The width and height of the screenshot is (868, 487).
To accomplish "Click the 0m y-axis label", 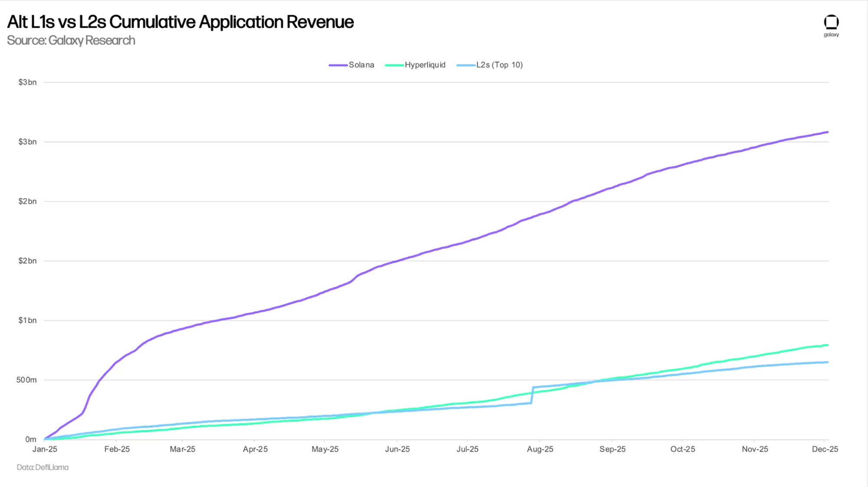I will point(30,439).
